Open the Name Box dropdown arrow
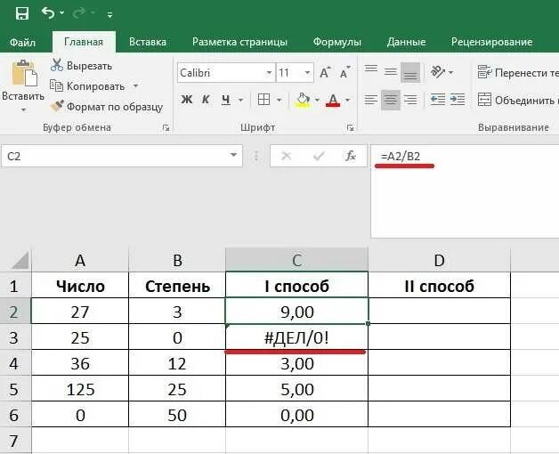This screenshot has width=559, height=454. [233, 155]
